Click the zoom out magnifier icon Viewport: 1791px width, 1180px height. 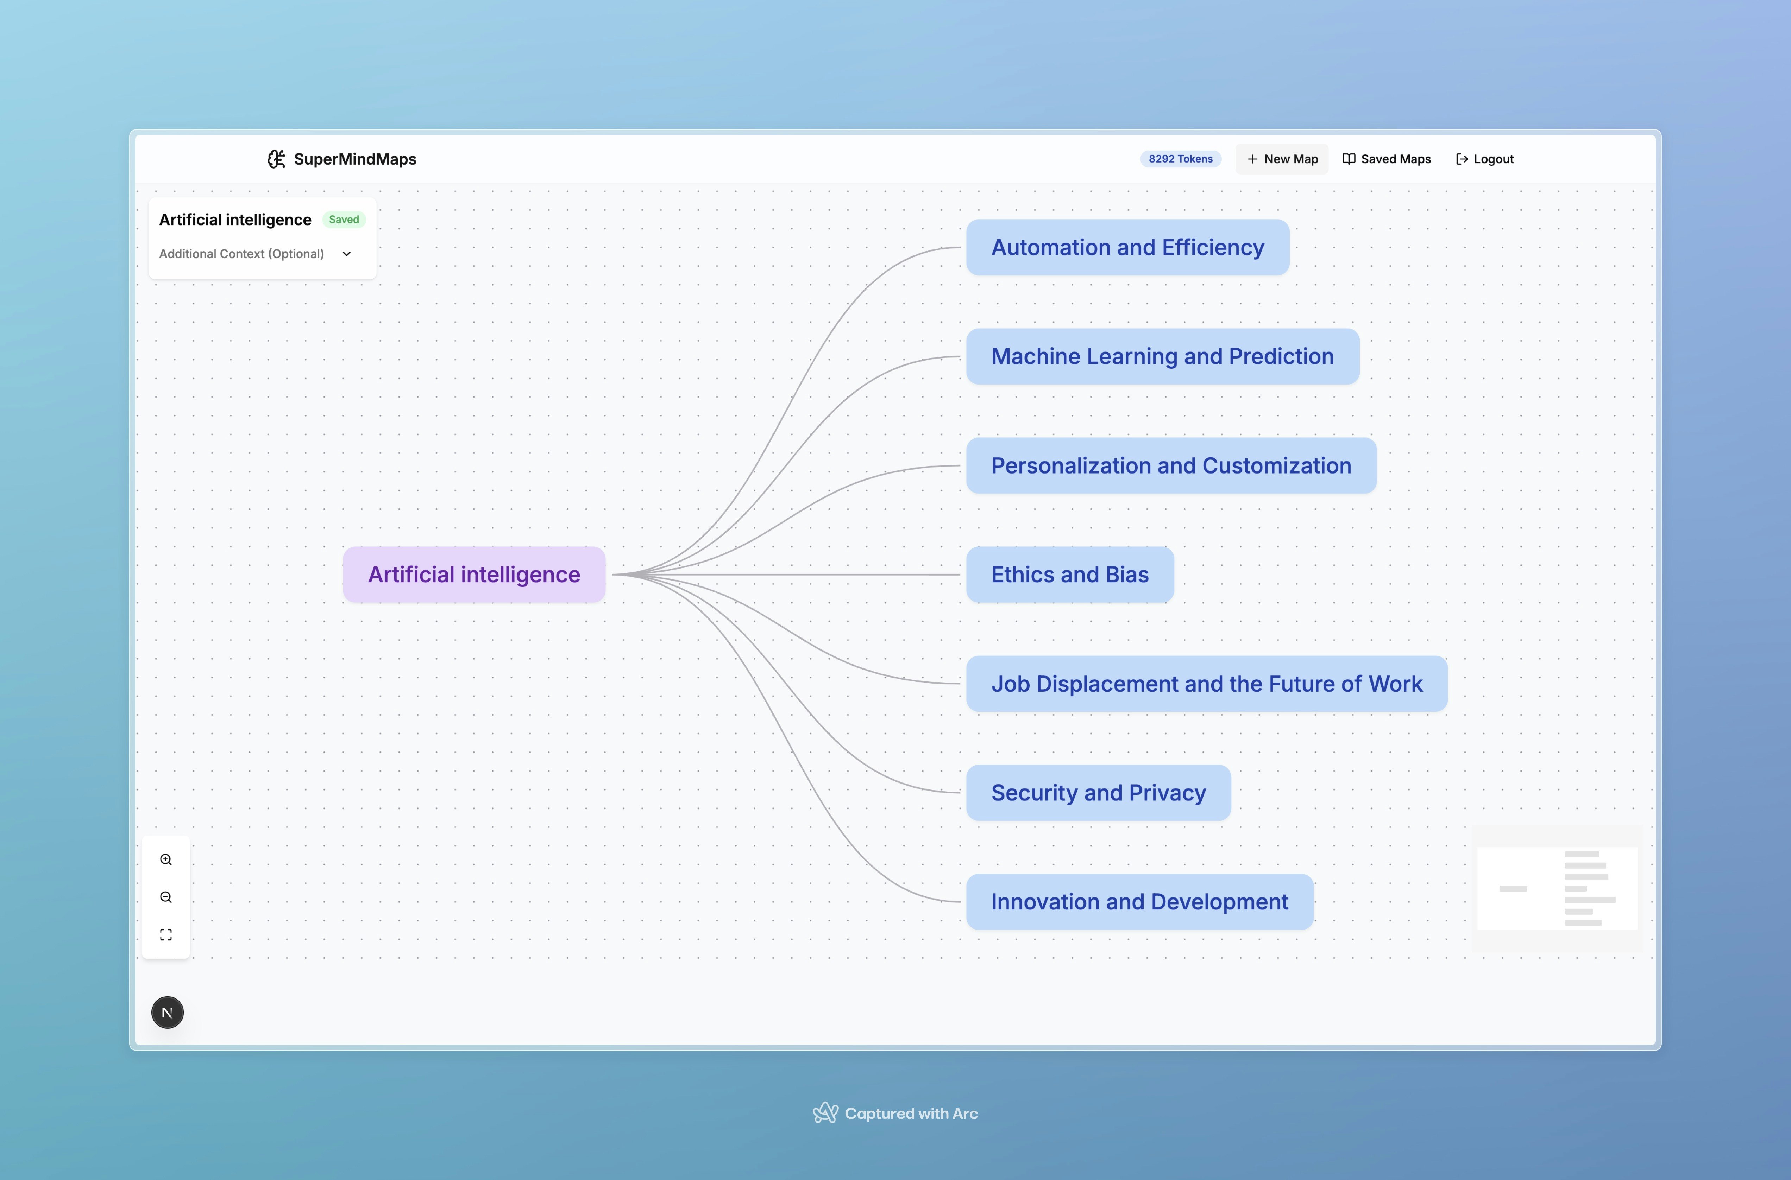[166, 897]
